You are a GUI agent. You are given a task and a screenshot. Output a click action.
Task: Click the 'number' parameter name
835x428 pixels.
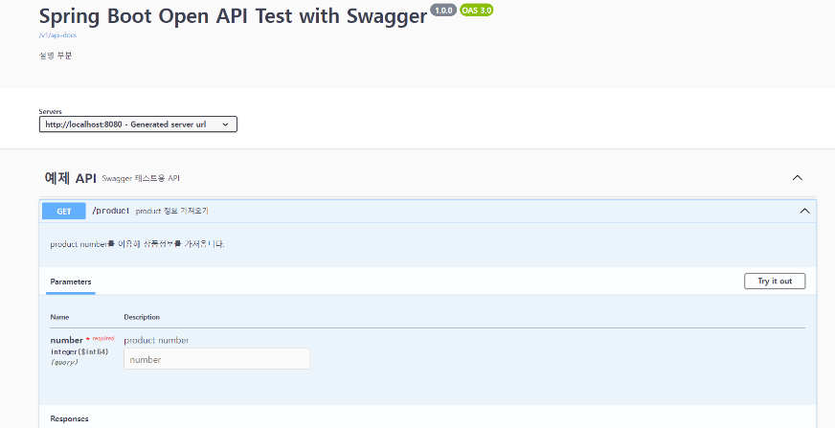tap(67, 340)
